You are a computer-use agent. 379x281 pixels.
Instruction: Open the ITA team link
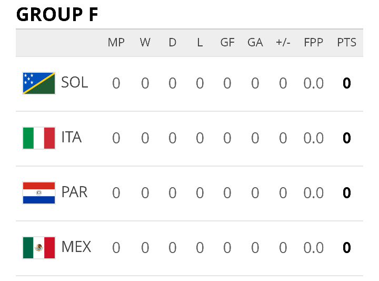(x=71, y=137)
